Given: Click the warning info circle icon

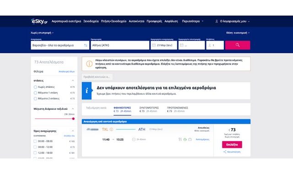Looking at the screenshot, I should [x=89, y=64].
